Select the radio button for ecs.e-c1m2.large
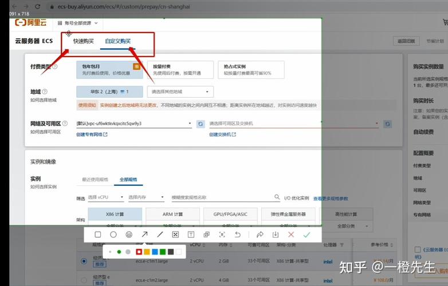This screenshot has width=448, height=286. 84,280
